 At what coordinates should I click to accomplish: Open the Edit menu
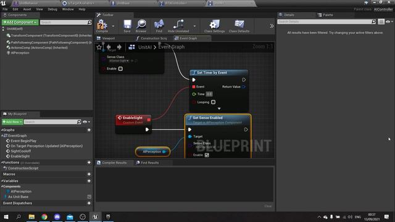15,9
